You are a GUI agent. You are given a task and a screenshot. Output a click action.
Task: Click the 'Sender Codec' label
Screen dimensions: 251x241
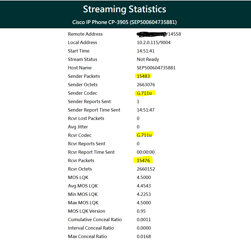82,93
